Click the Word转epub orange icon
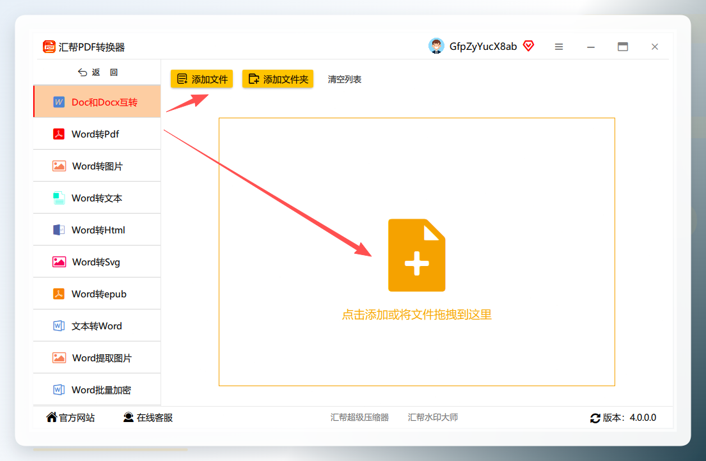The width and height of the screenshot is (706, 461). pos(59,294)
